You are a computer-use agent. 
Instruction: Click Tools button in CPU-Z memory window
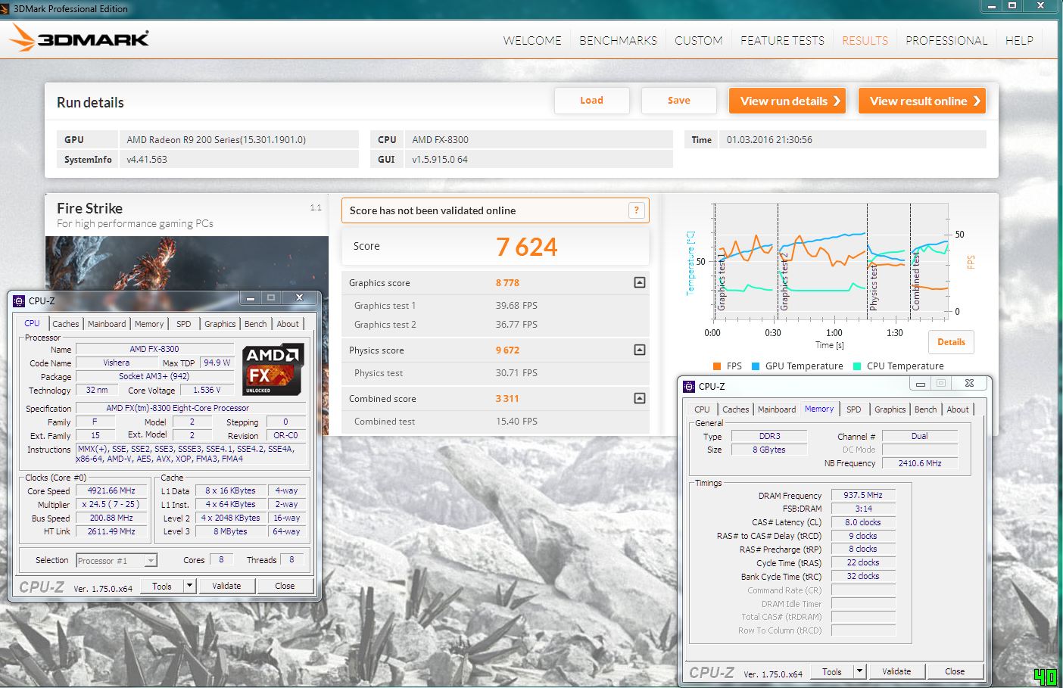pos(832,671)
